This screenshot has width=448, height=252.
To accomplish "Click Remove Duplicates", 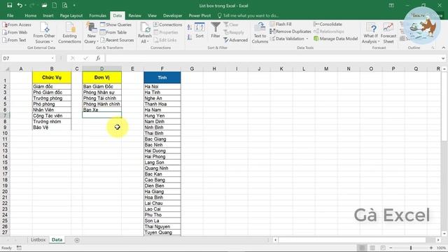I will 290,31.
